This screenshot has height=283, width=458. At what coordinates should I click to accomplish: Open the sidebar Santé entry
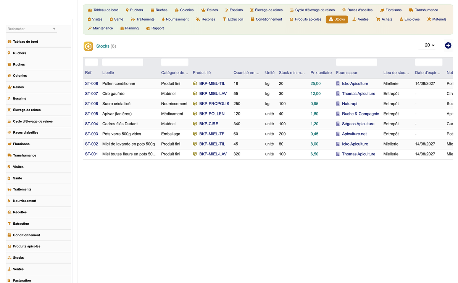click(39, 178)
